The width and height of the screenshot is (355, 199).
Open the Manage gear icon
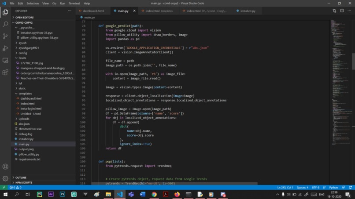point(5,178)
